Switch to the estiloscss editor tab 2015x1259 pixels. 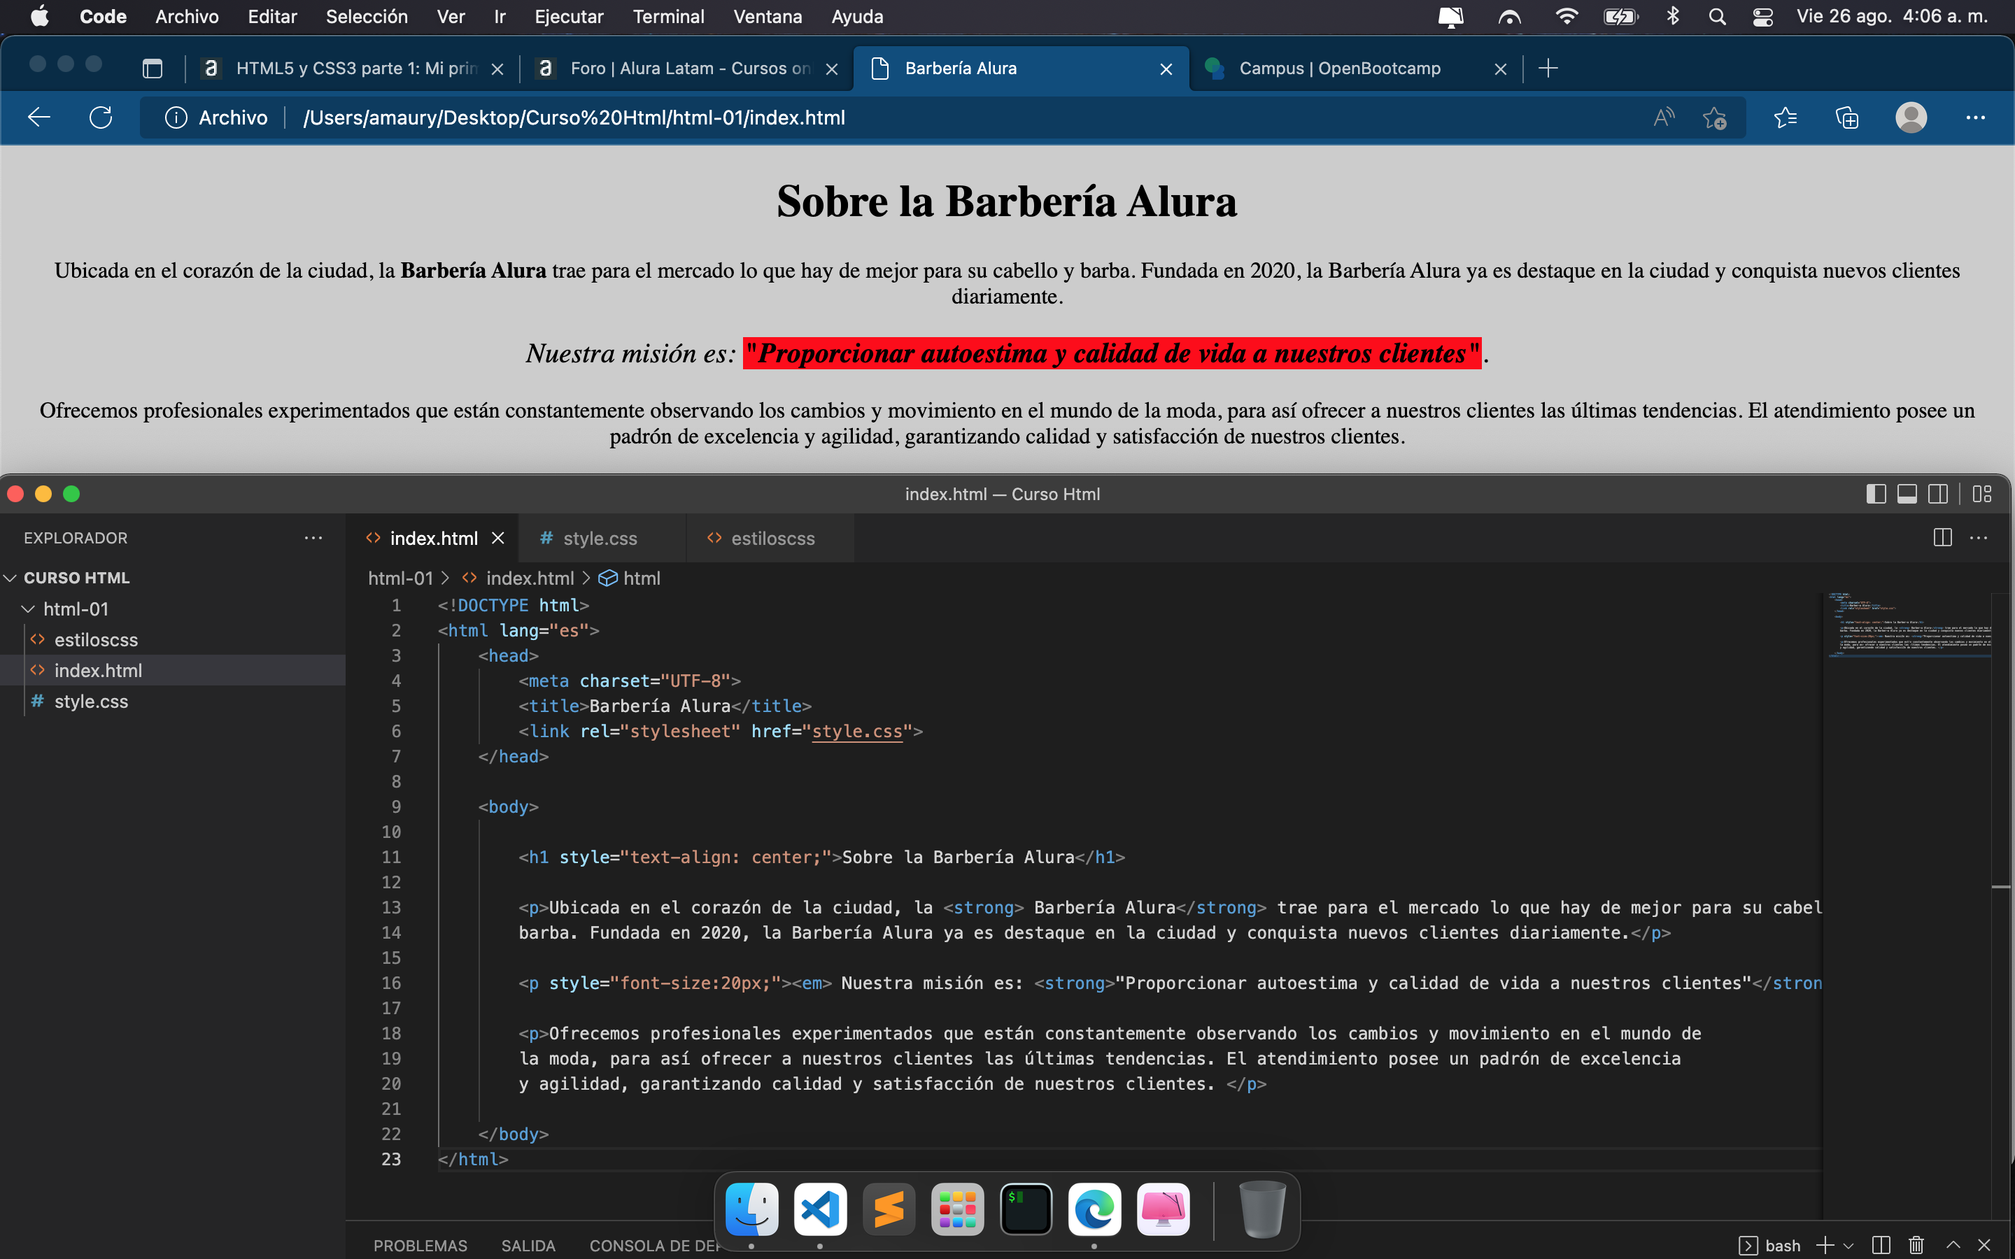[x=772, y=538]
